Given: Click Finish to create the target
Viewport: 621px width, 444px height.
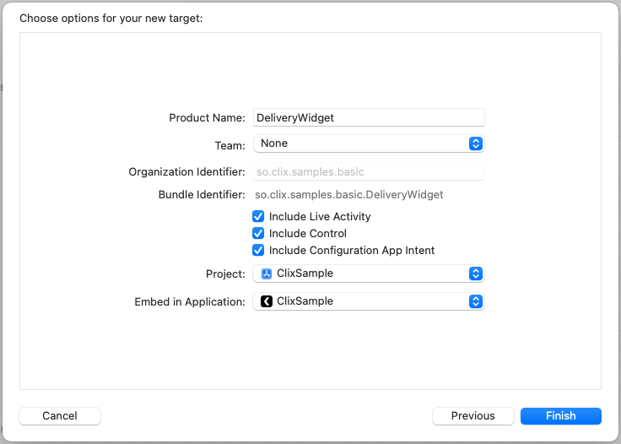Looking at the screenshot, I should click(x=561, y=416).
